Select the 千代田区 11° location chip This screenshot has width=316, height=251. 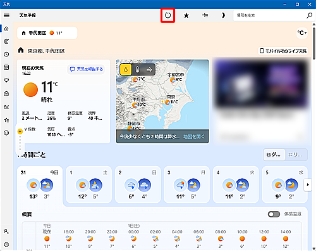point(47,33)
